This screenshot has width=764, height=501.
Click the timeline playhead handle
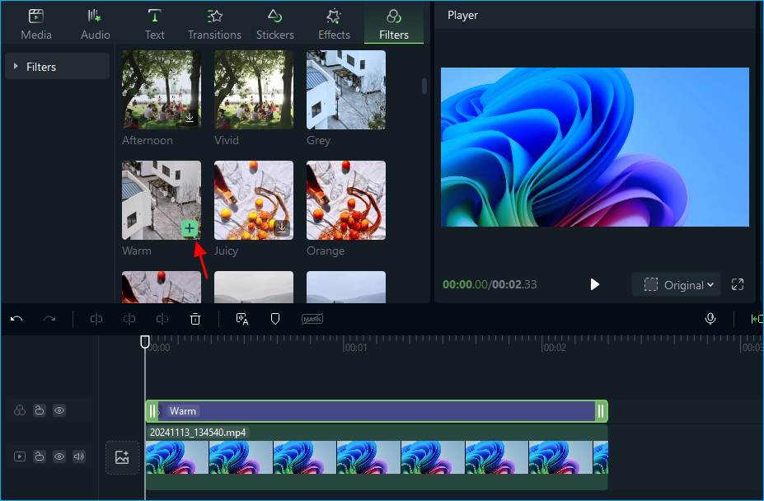145,342
